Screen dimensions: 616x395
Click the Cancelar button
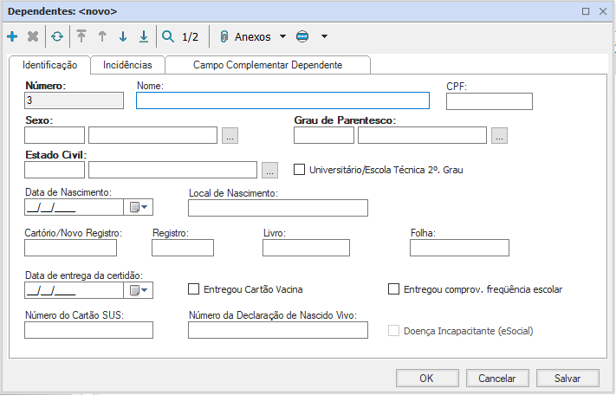[497, 378]
